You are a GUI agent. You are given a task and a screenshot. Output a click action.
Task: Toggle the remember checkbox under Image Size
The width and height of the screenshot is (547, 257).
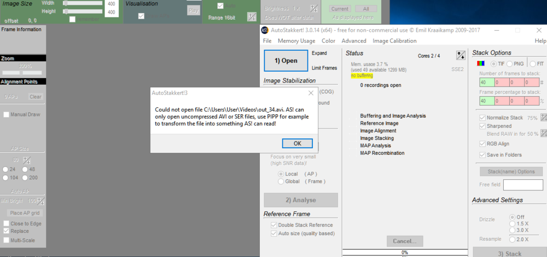click(x=73, y=19)
